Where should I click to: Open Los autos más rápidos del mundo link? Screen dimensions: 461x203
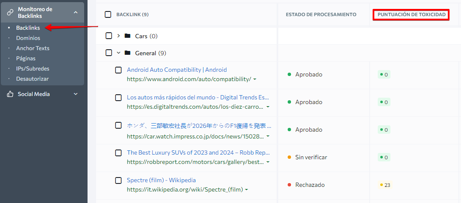[198, 98]
